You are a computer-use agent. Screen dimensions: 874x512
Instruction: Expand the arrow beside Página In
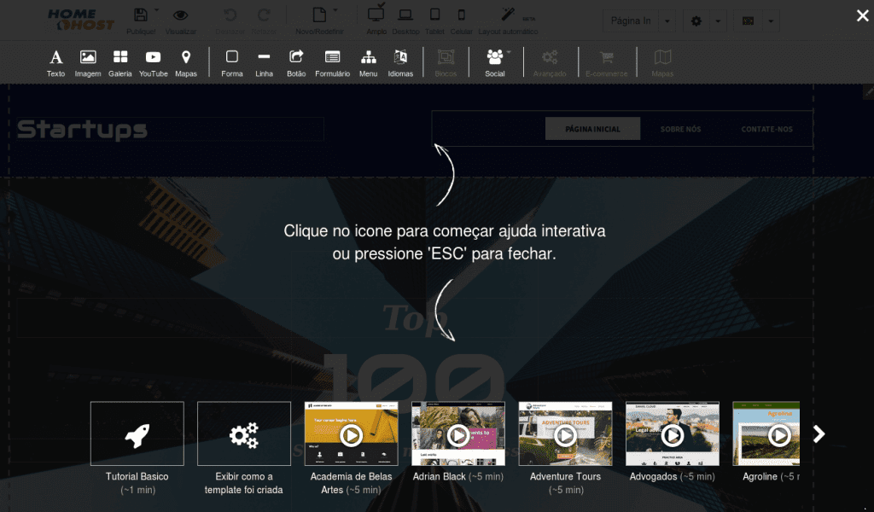[667, 21]
